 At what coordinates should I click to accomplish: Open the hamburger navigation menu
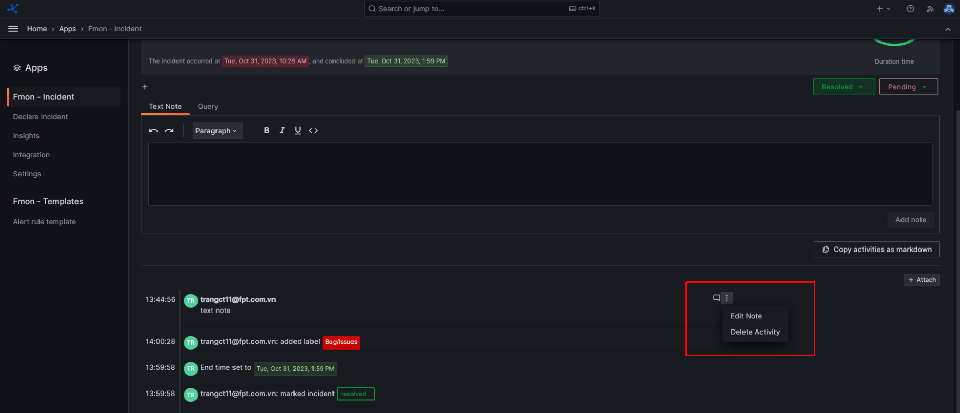13,29
